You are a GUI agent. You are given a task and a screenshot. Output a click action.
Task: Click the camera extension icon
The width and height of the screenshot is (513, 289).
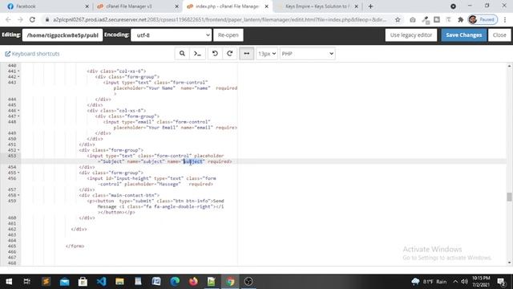[413, 19]
